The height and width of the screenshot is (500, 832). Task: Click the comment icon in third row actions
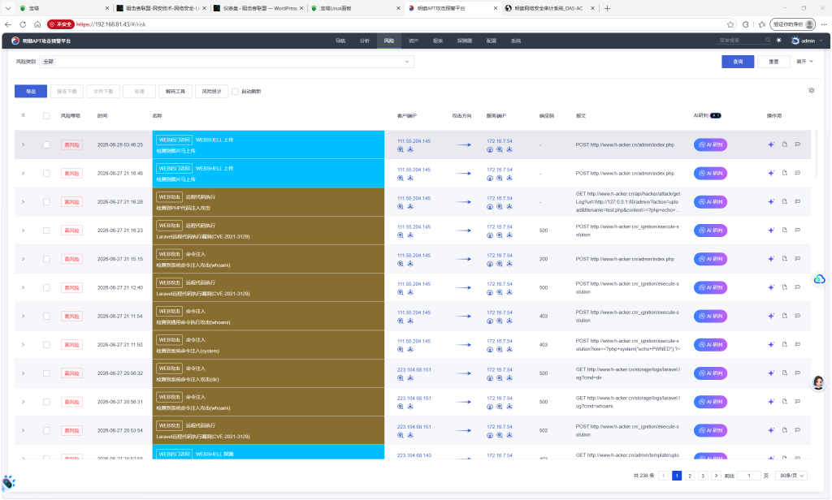(798, 201)
